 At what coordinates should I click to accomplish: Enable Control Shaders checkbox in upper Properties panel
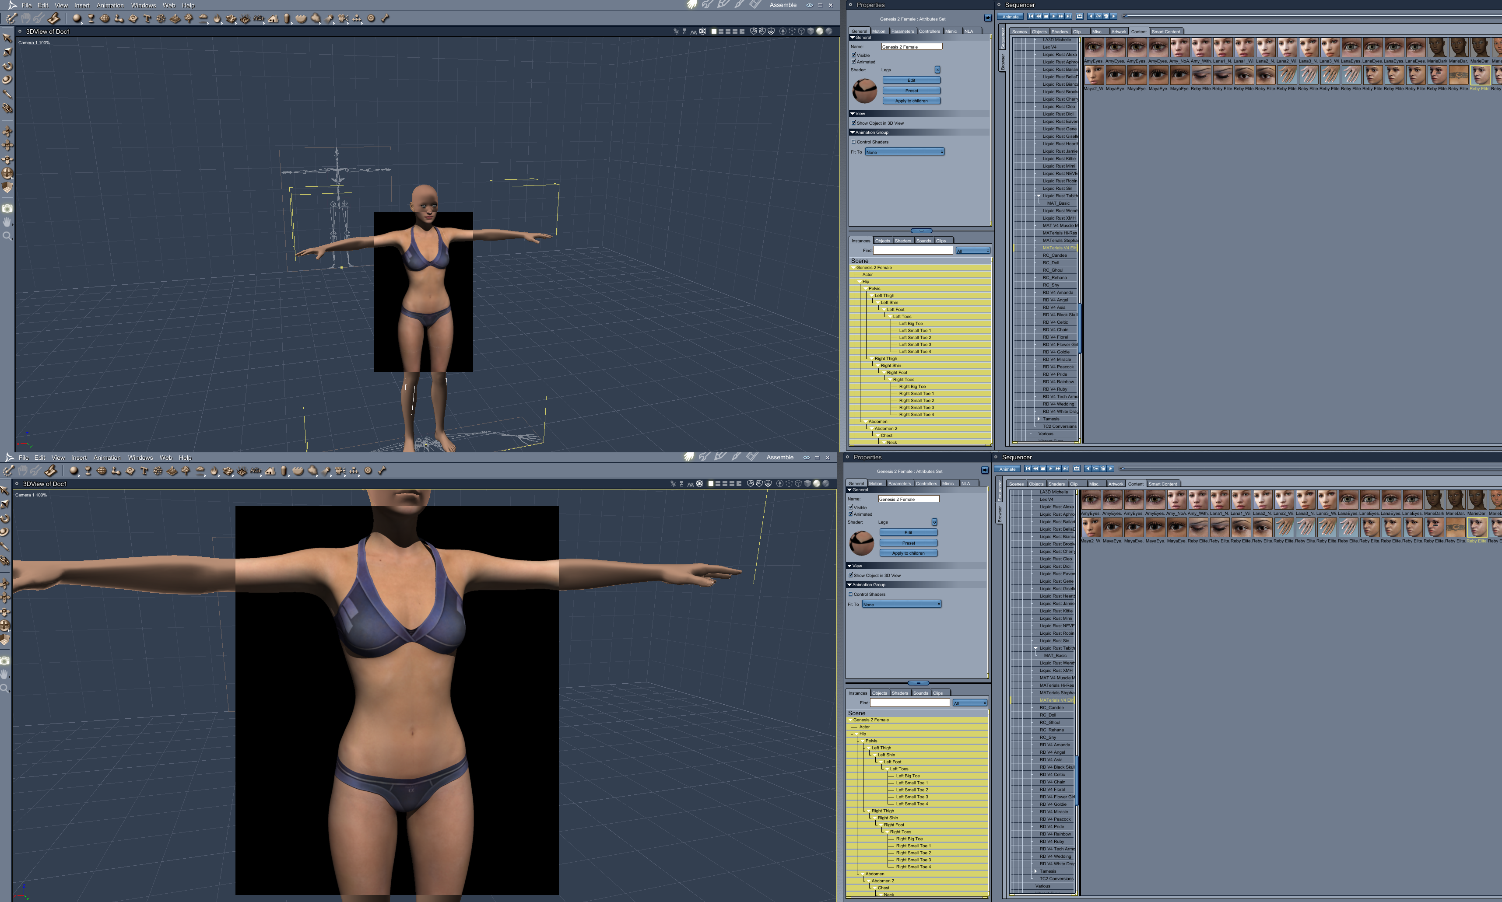click(x=853, y=142)
